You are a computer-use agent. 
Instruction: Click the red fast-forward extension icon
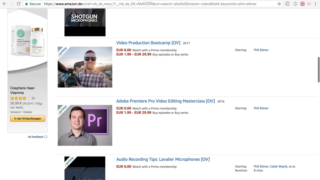click(302, 4)
